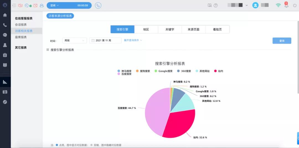The height and width of the screenshot is (148, 299).
Task: Open the Home icon in left sidebar
Action: click(5, 15)
